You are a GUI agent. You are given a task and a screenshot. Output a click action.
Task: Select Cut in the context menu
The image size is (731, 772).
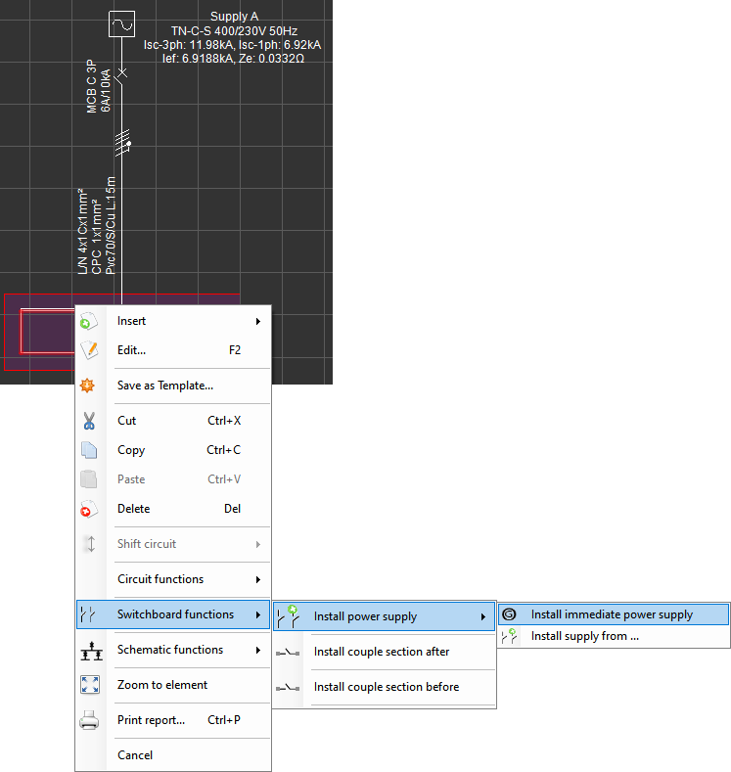click(173, 421)
